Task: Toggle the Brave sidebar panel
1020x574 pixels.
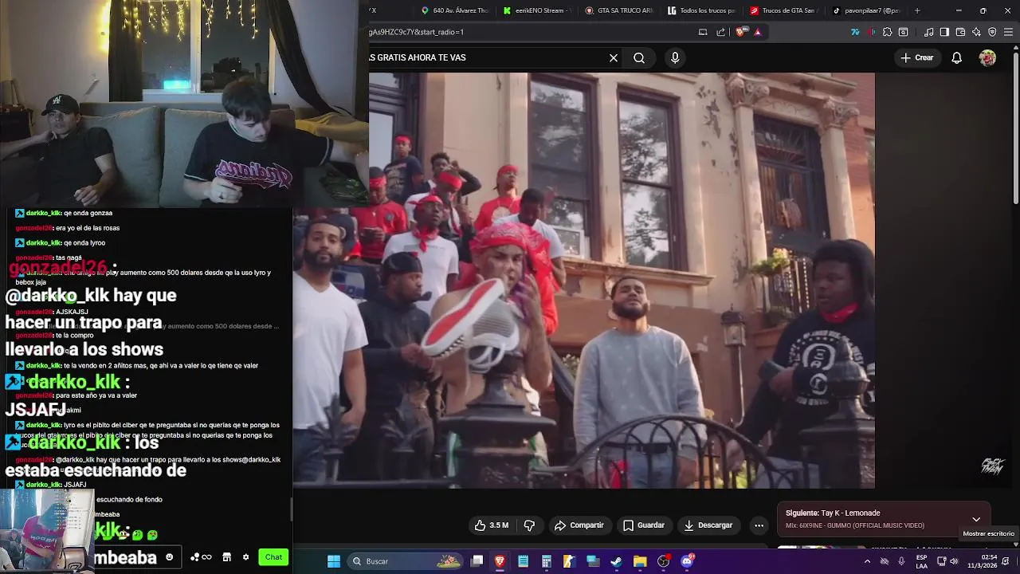Action: [944, 32]
